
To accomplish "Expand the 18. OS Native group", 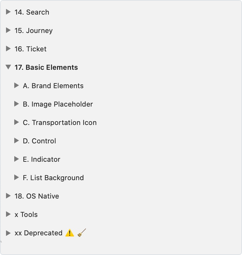I will click(x=8, y=196).
